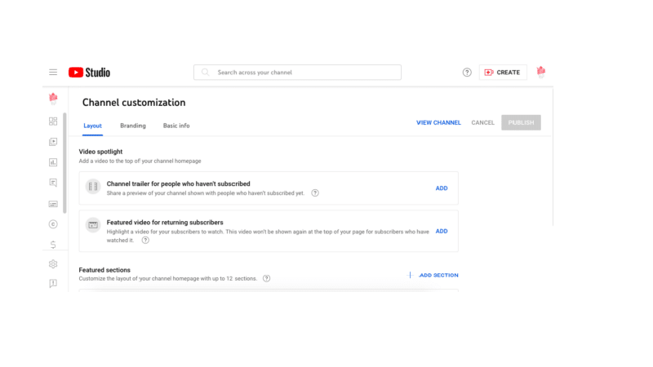The width and height of the screenshot is (653, 367).
Task: Switch to the Basic info tab
Action: [176, 126]
